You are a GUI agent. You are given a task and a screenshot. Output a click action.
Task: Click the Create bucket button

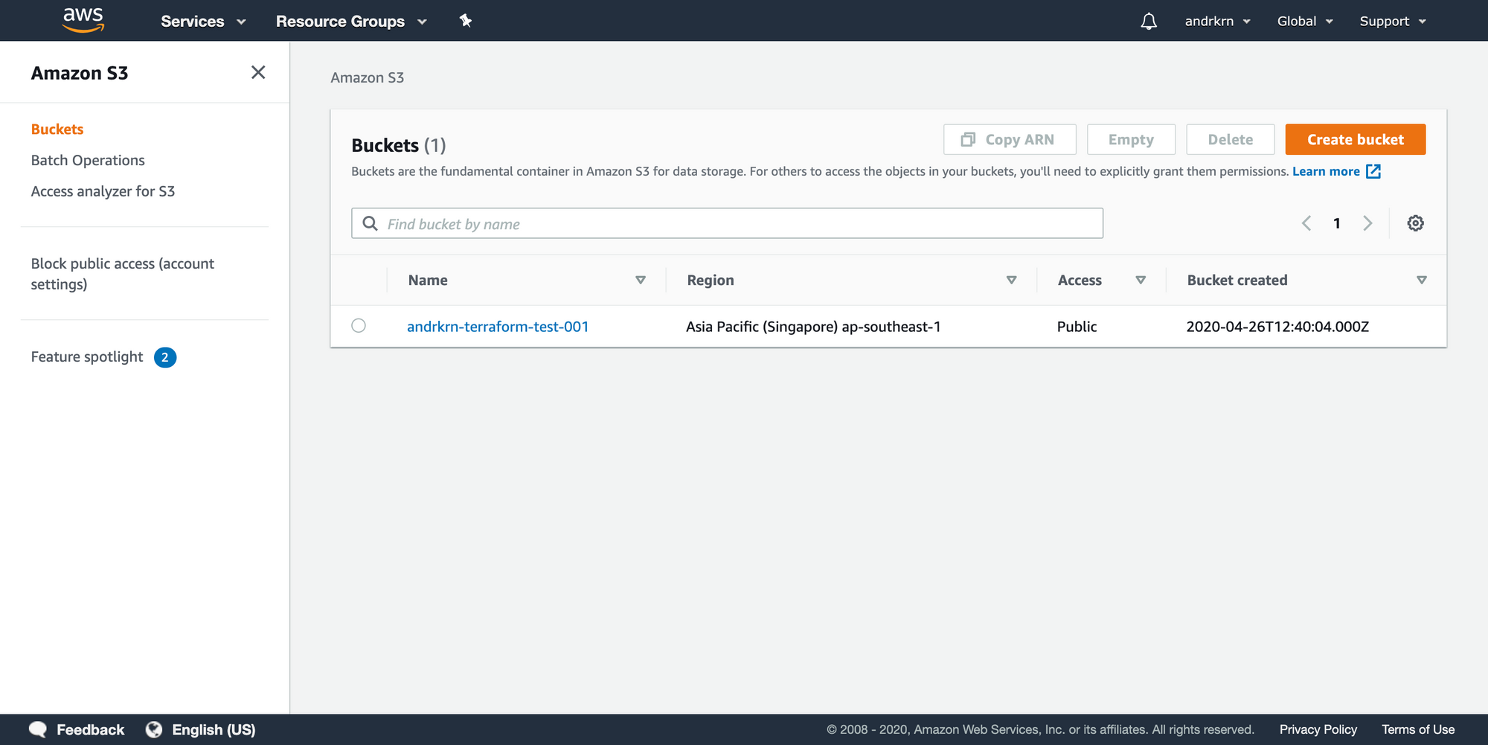click(x=1355, y=140)
